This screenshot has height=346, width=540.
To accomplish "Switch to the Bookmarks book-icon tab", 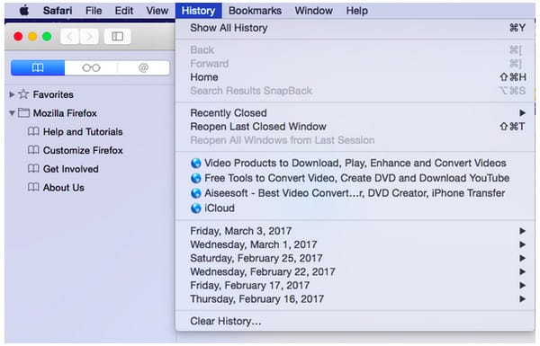I will click(x=38, y=67).
